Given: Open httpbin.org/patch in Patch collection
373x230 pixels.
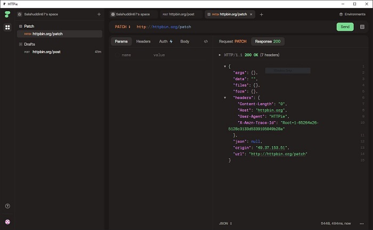Looking at the screenshot, I should [x=60, y=34].
